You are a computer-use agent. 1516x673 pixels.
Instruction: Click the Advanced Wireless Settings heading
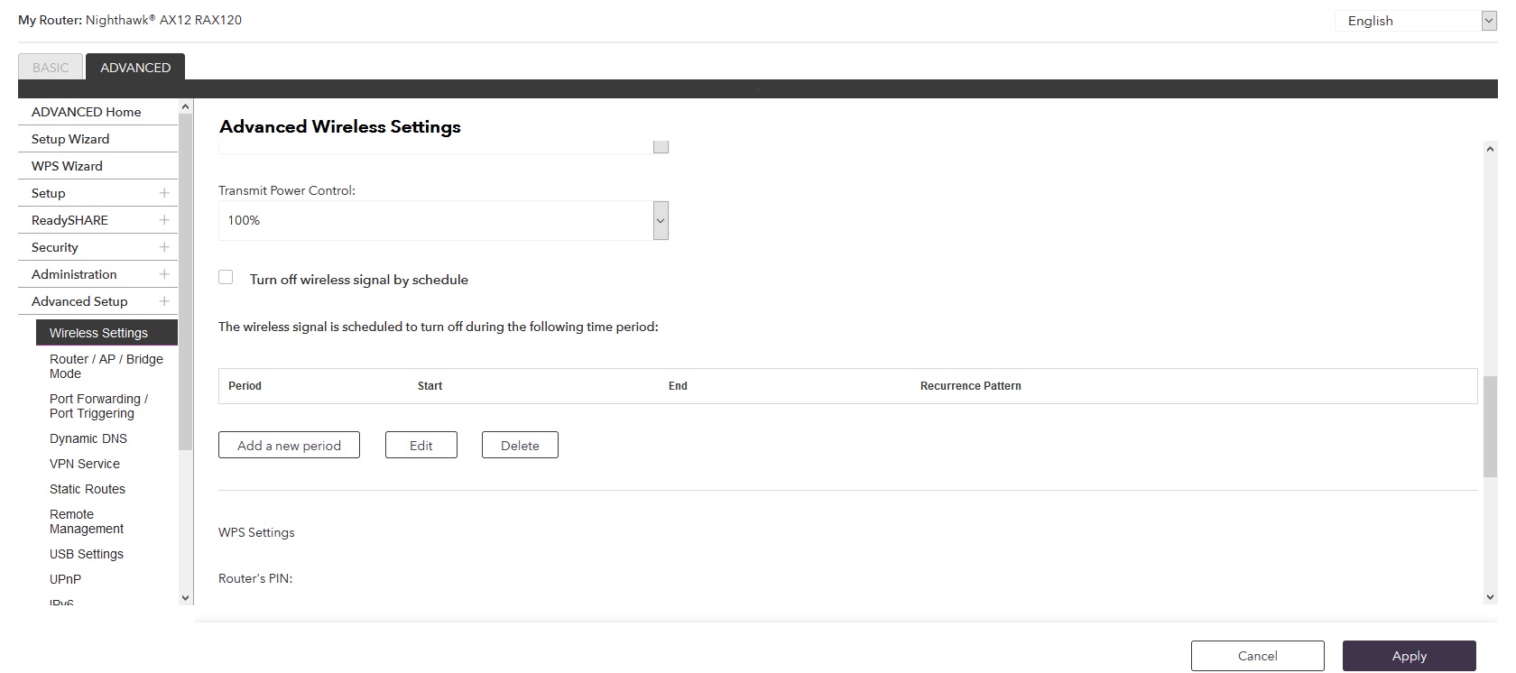tap(340, 126)
